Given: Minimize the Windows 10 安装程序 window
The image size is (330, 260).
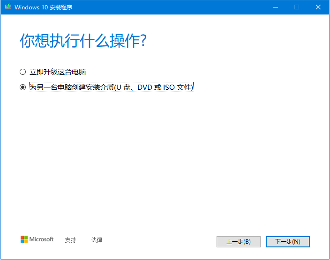Looking at the screenshot, I should (274, 7).
